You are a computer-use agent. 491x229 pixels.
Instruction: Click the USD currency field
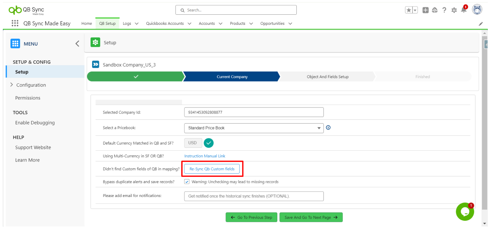193,143
